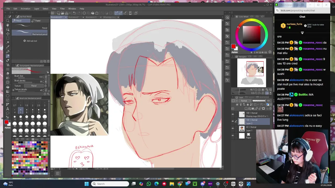Click the Clear icon in command bar

84,13
